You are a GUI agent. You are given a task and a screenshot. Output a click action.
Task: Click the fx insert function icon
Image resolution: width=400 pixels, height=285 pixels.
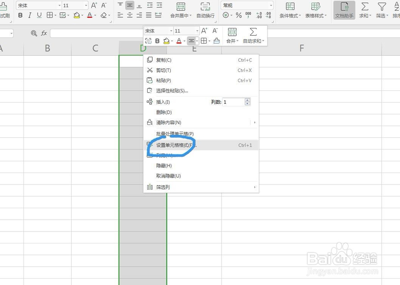[x=44, y=33]
